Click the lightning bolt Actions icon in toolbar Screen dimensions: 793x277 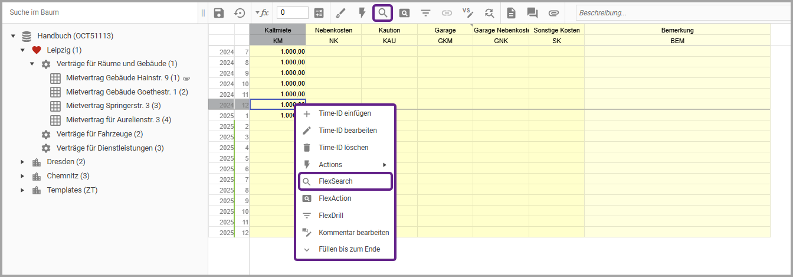pos(362,13)
